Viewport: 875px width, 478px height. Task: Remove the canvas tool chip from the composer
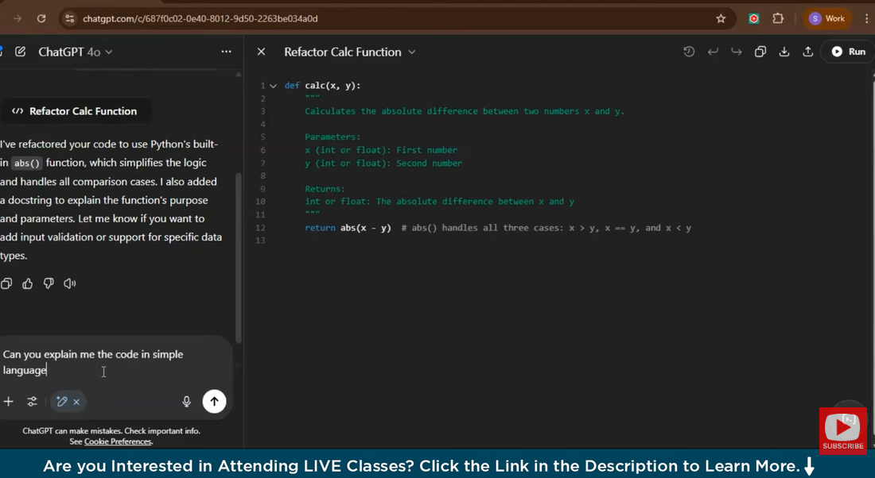click(76, 402)
